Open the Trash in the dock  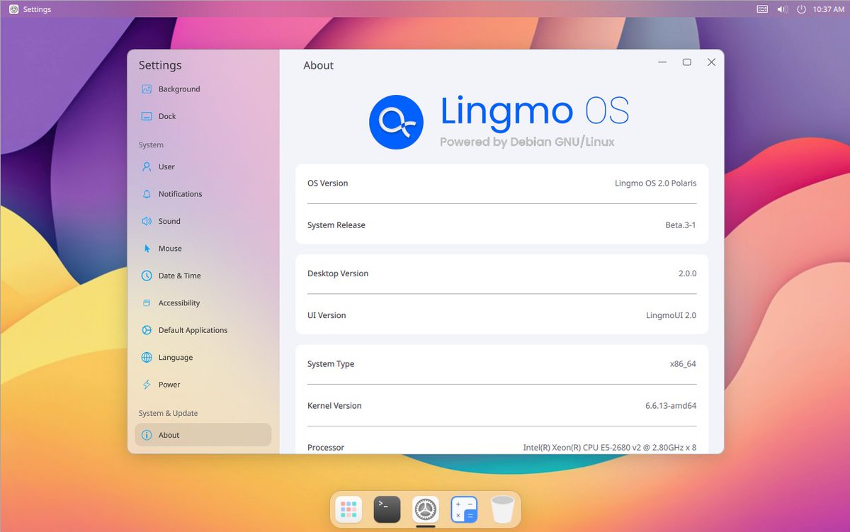point(502,509)
